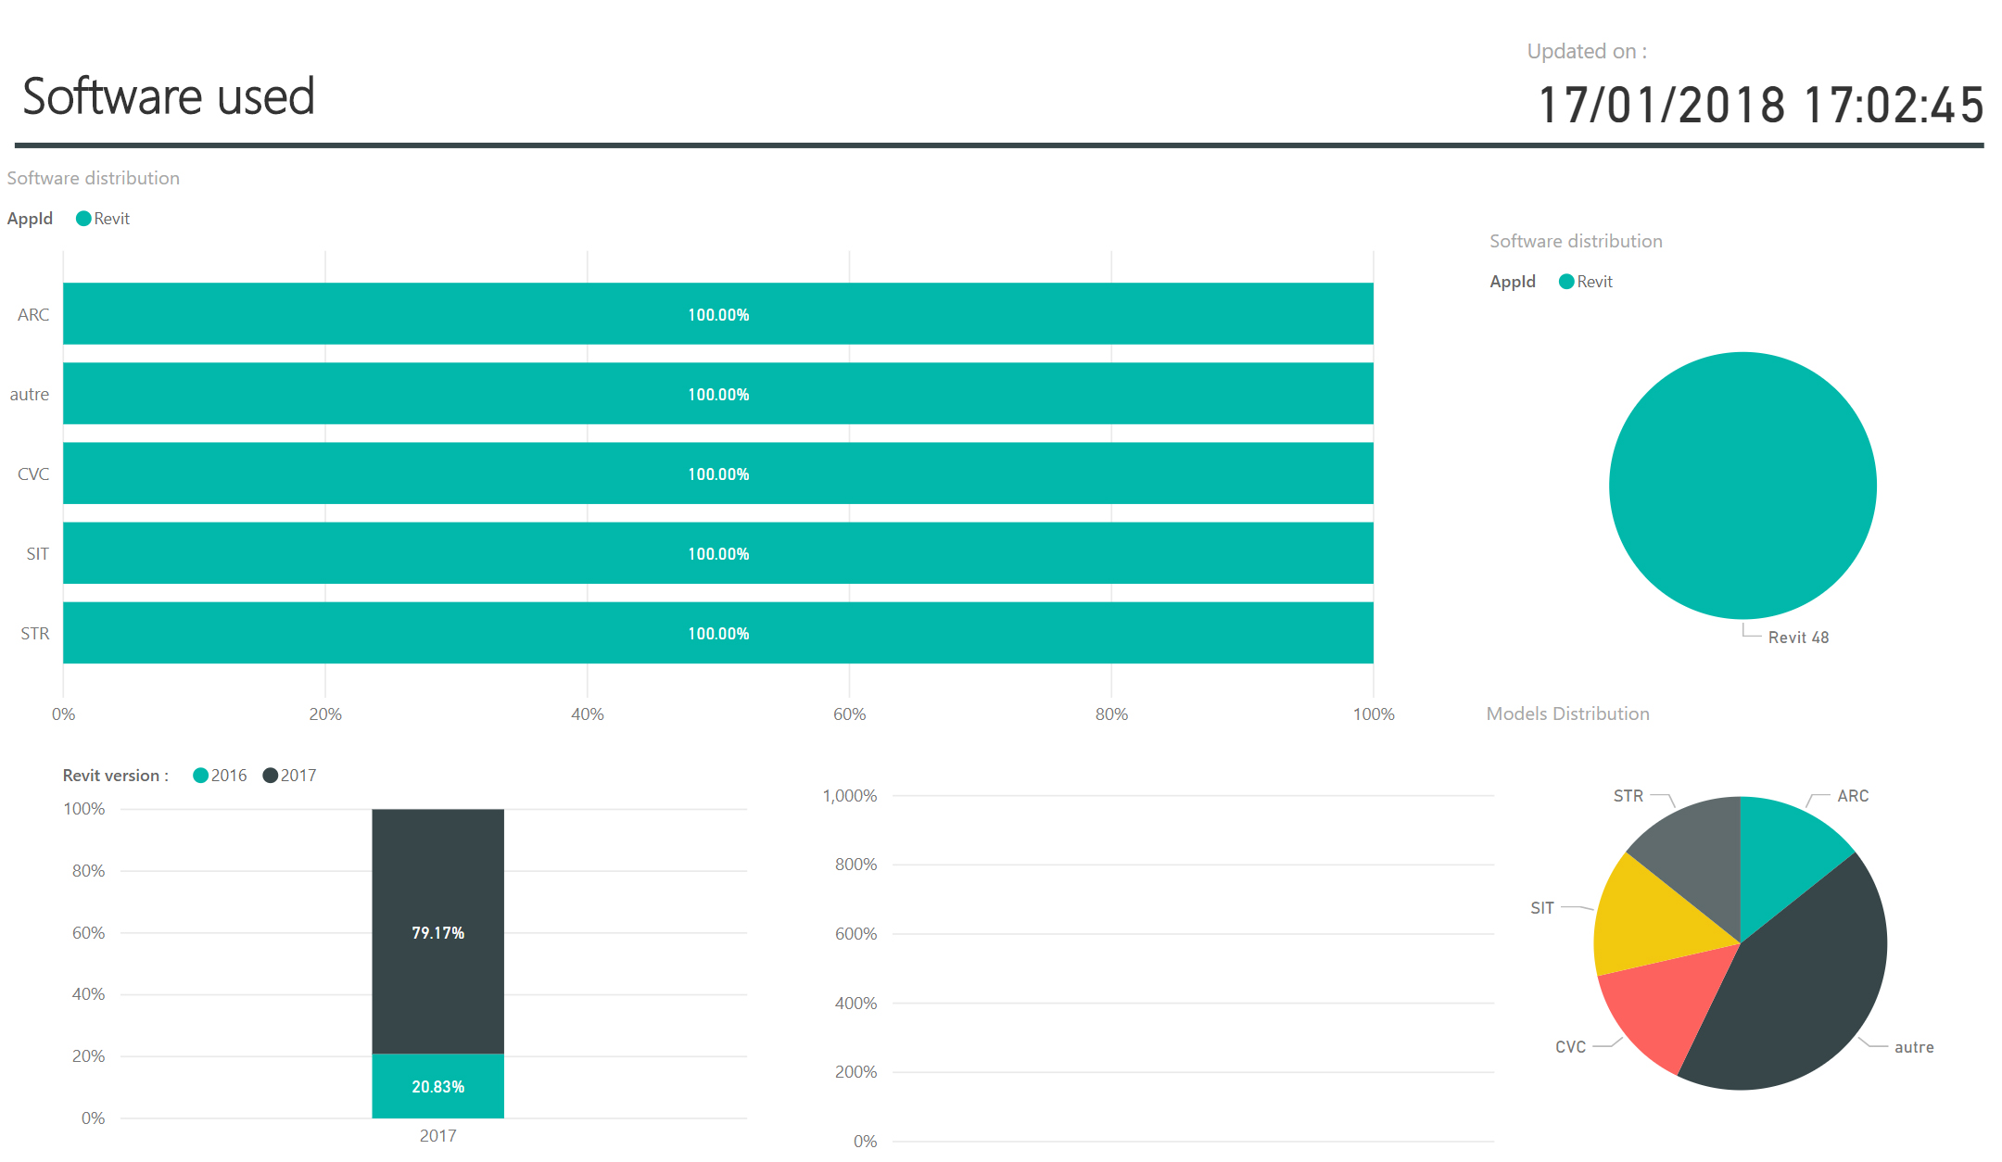Click the 'CVC' label next to models pie
2002x1162 pixels.
pos(1570,1047)
